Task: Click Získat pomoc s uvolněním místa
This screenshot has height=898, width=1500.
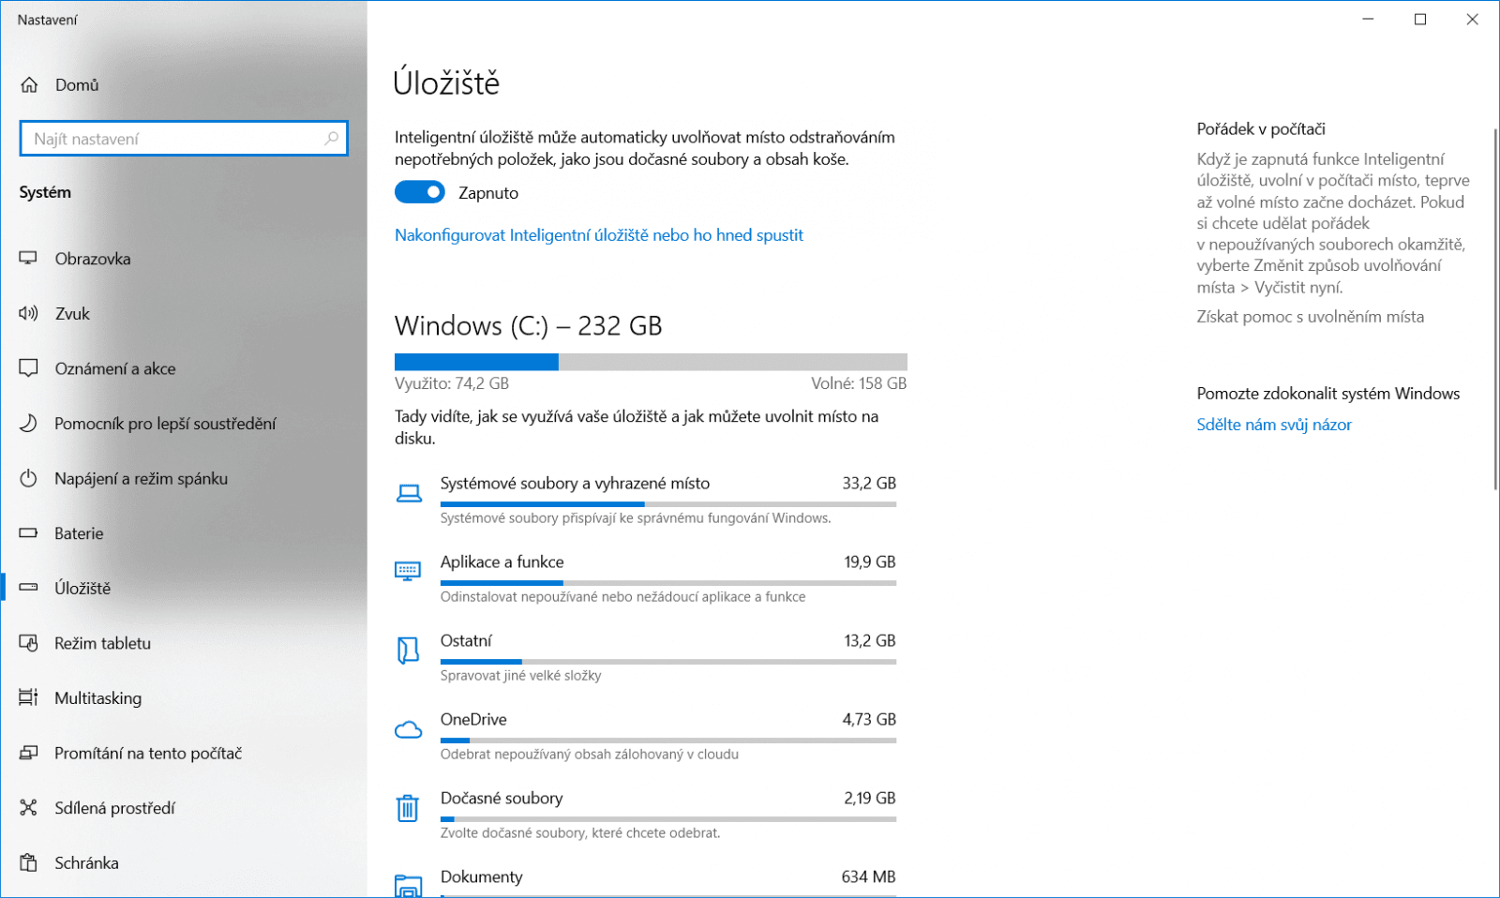Action: (1310, 317)
